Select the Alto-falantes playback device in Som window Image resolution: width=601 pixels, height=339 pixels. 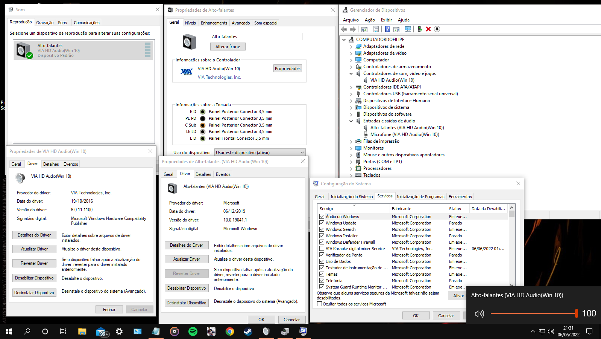point(83,50)
